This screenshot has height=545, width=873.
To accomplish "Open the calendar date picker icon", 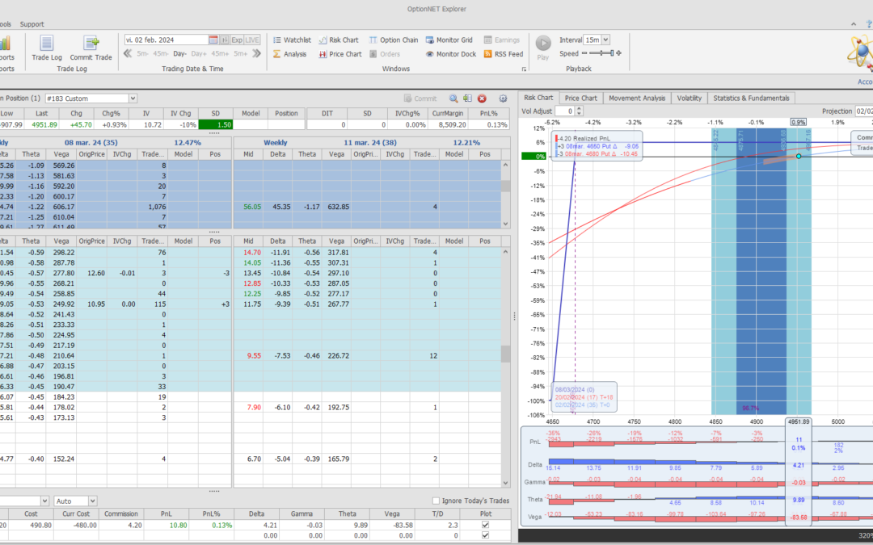I will [x=213, y=40].
